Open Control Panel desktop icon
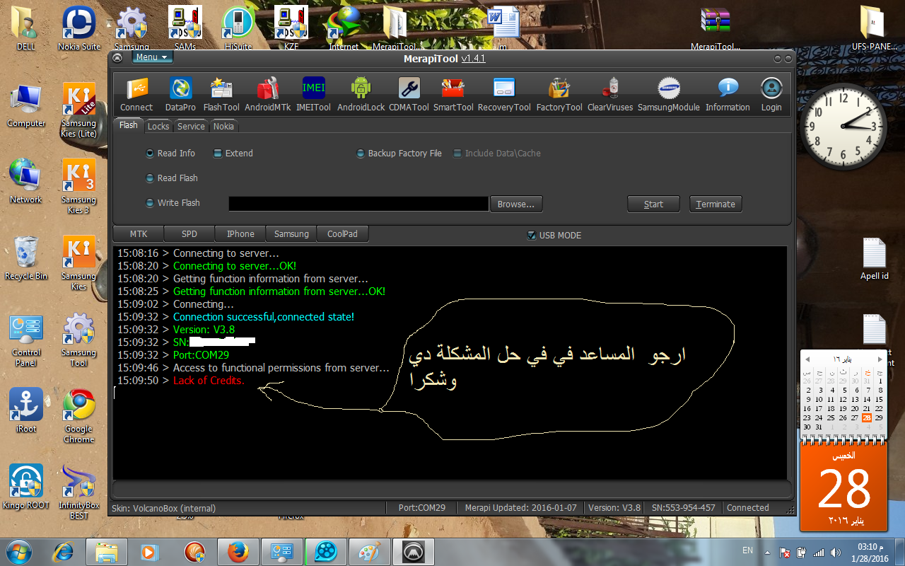 click(26, 339)
